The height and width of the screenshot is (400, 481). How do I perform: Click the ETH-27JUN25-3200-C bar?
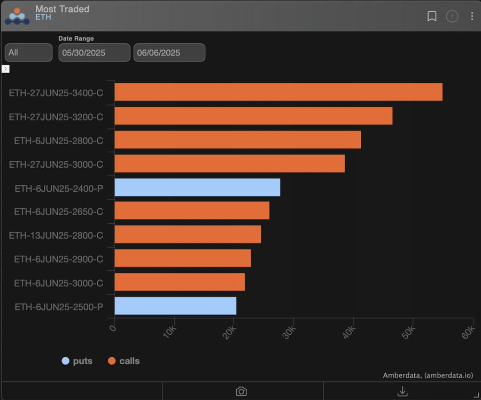point(253,116)
